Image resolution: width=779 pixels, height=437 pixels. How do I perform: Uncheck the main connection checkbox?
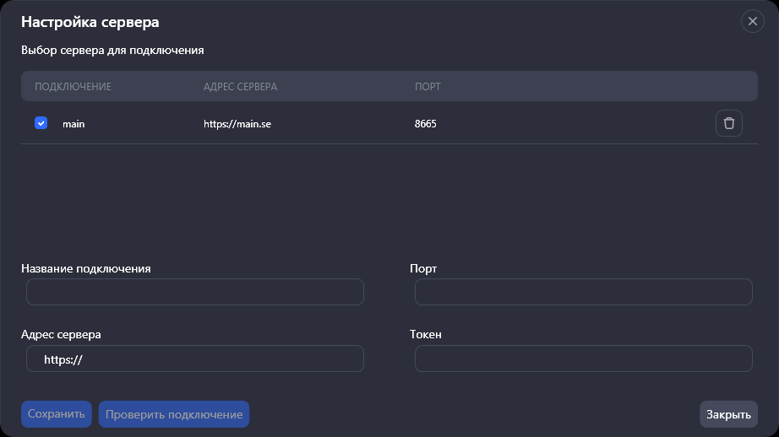coord(41,123)
